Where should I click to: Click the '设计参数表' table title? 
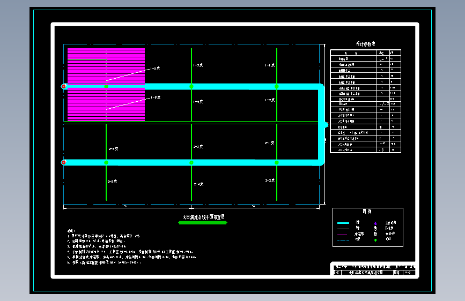[366, 44]
